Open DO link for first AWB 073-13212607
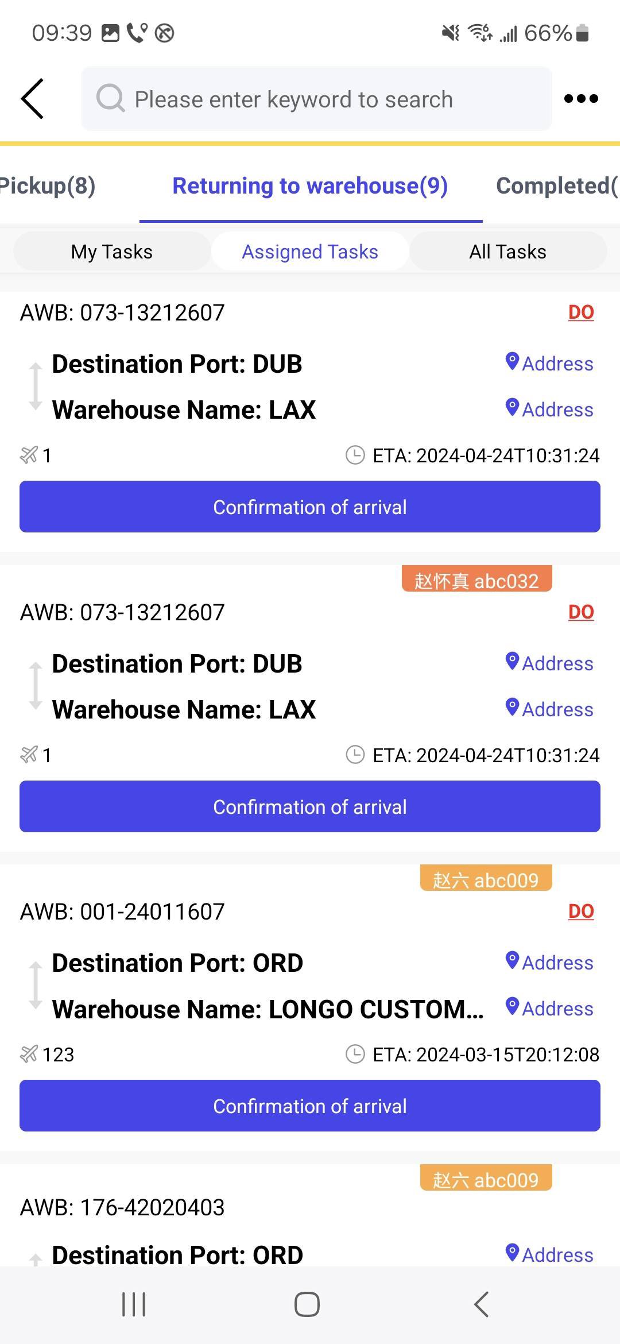620x1344 pixels. point(581,312)
